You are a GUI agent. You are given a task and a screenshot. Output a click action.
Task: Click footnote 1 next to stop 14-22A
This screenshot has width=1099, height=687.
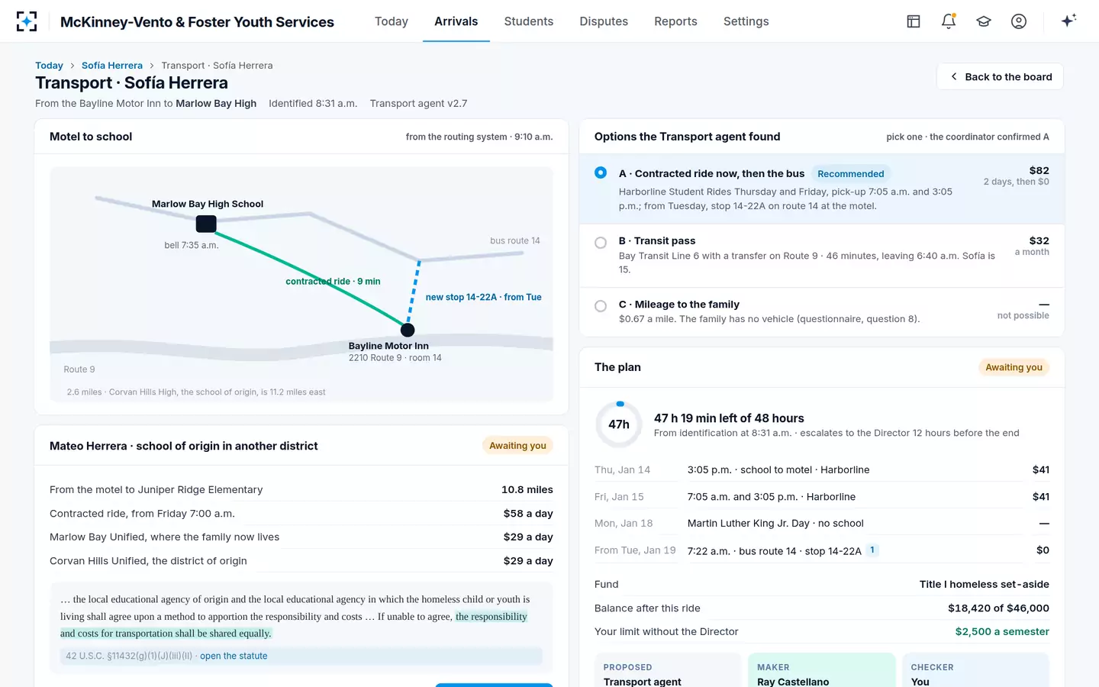(872, 550)
